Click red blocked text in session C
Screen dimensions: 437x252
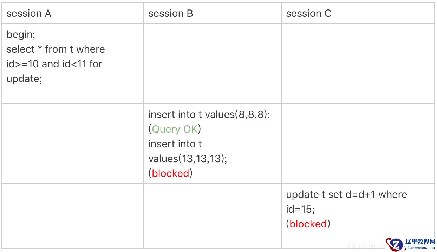[308, 224]
